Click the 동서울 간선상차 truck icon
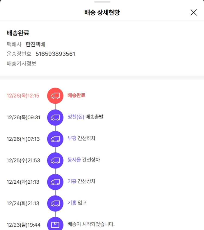The height and width of the screenshot is (230, 204). (55, 160)
